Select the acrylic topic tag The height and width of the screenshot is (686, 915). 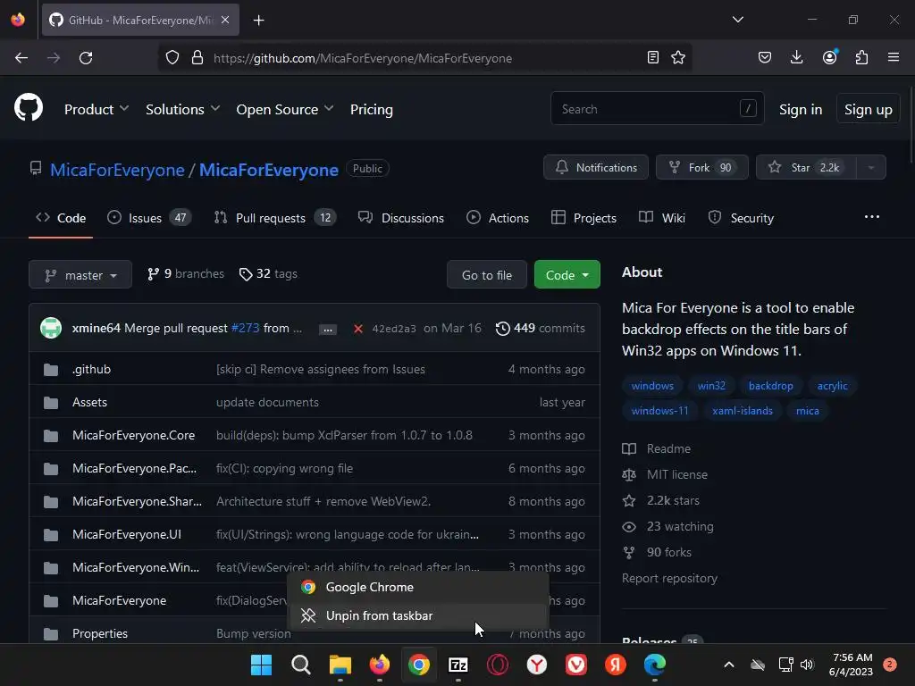[832, 386]
